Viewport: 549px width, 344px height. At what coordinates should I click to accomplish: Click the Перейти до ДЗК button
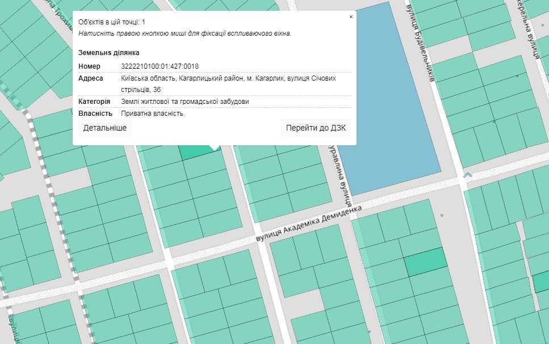[x=316, y=128]
